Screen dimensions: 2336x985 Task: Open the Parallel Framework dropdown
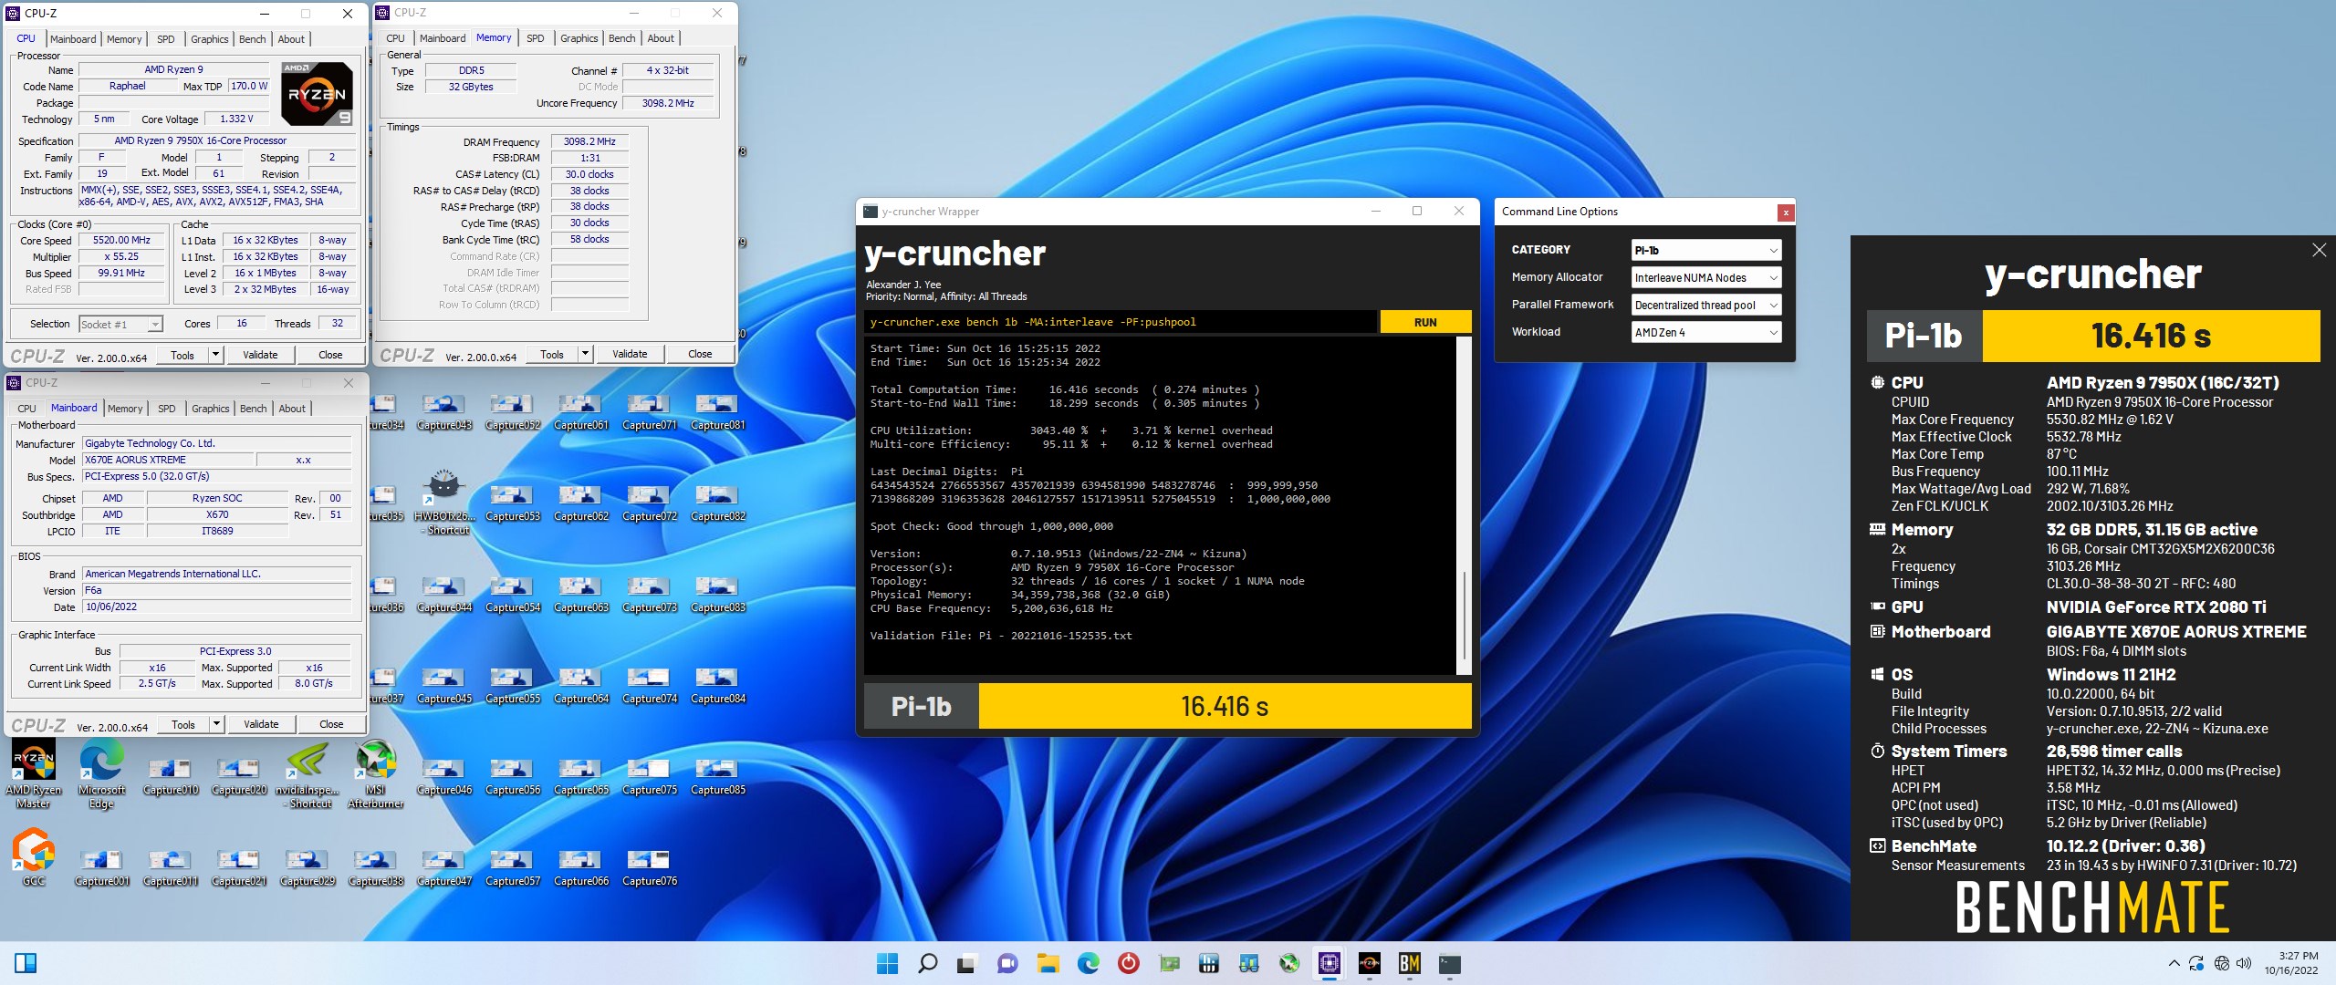1705,305
